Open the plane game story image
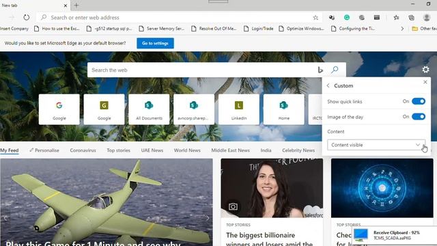Screen dimensions: 437x246 coord(107,202)
